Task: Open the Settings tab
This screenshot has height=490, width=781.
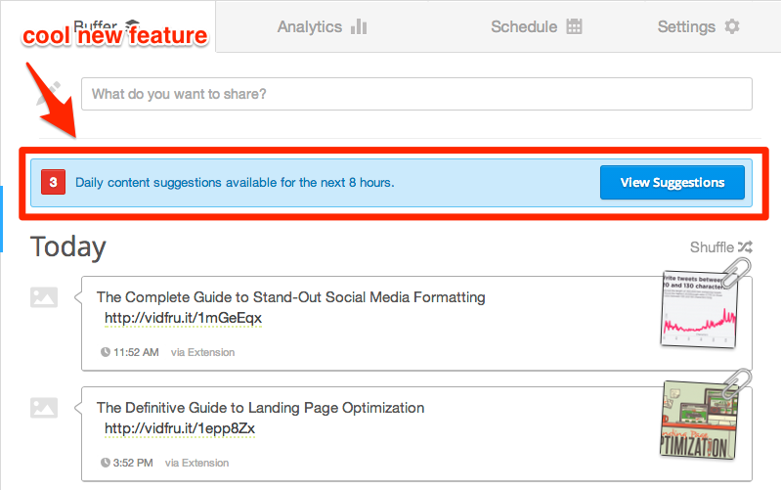Action: pos(698,26)
